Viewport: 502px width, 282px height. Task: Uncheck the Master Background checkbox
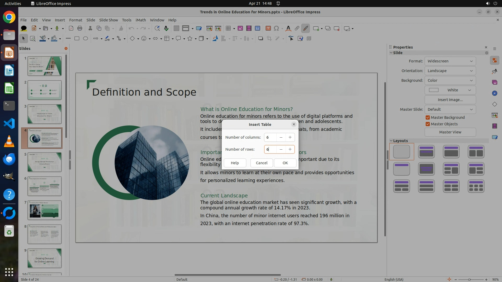(x=428, y=118)
